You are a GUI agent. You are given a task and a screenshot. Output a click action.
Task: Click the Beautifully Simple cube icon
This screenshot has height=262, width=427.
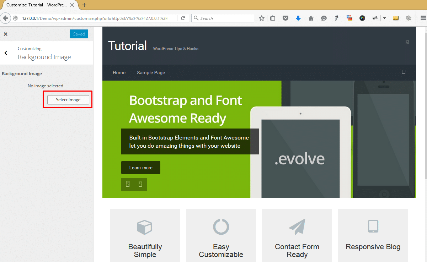point(145,226)
